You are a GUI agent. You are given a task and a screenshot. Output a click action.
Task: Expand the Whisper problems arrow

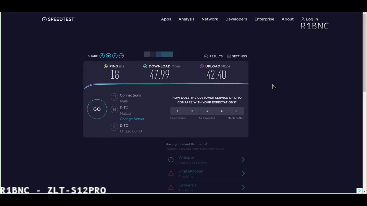click(x=243, y=160)
